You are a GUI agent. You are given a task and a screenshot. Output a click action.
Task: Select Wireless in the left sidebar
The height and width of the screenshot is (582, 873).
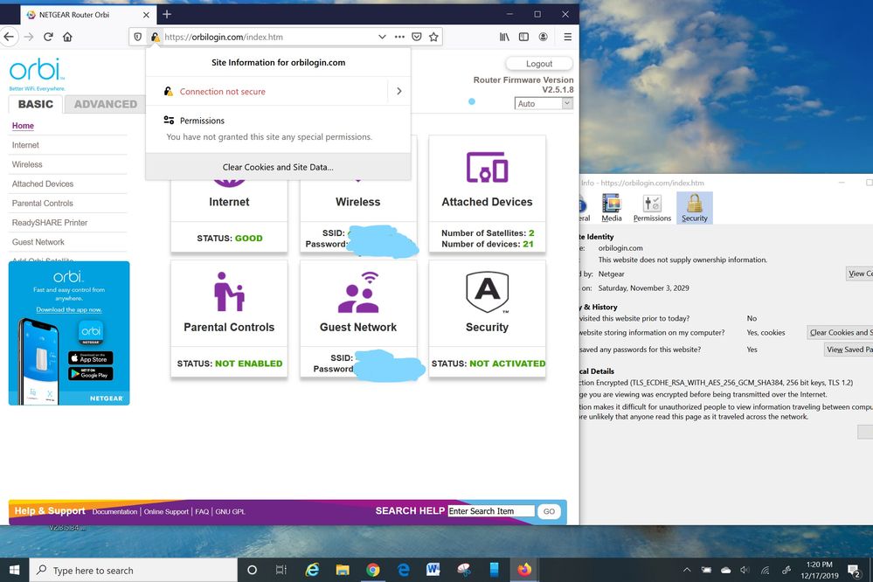27,164
